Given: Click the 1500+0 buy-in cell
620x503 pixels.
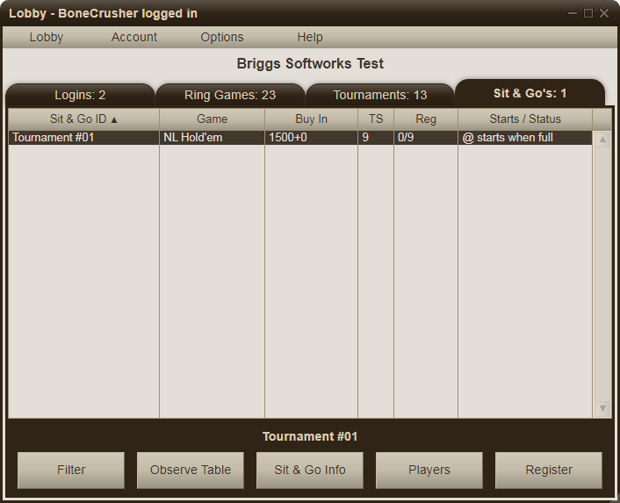Looking at the screenshot, I should (x=311, y=138).
